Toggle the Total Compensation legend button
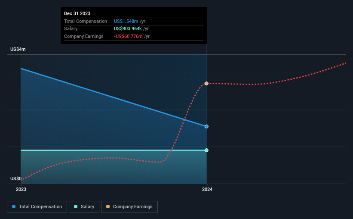This screenshot has width=353, height=219. click(x=37, y=207)
